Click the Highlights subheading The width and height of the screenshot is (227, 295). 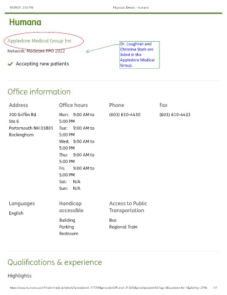pyautogui.click(x=20, y=276)
